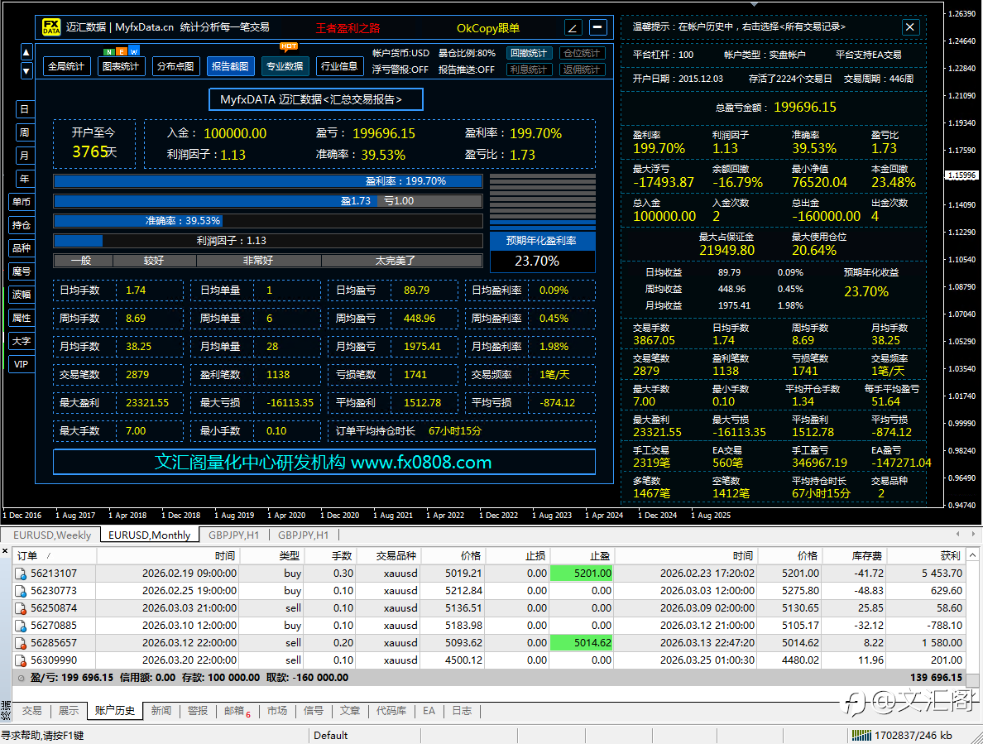Toggle 报告推送 OFF setting

467,70
